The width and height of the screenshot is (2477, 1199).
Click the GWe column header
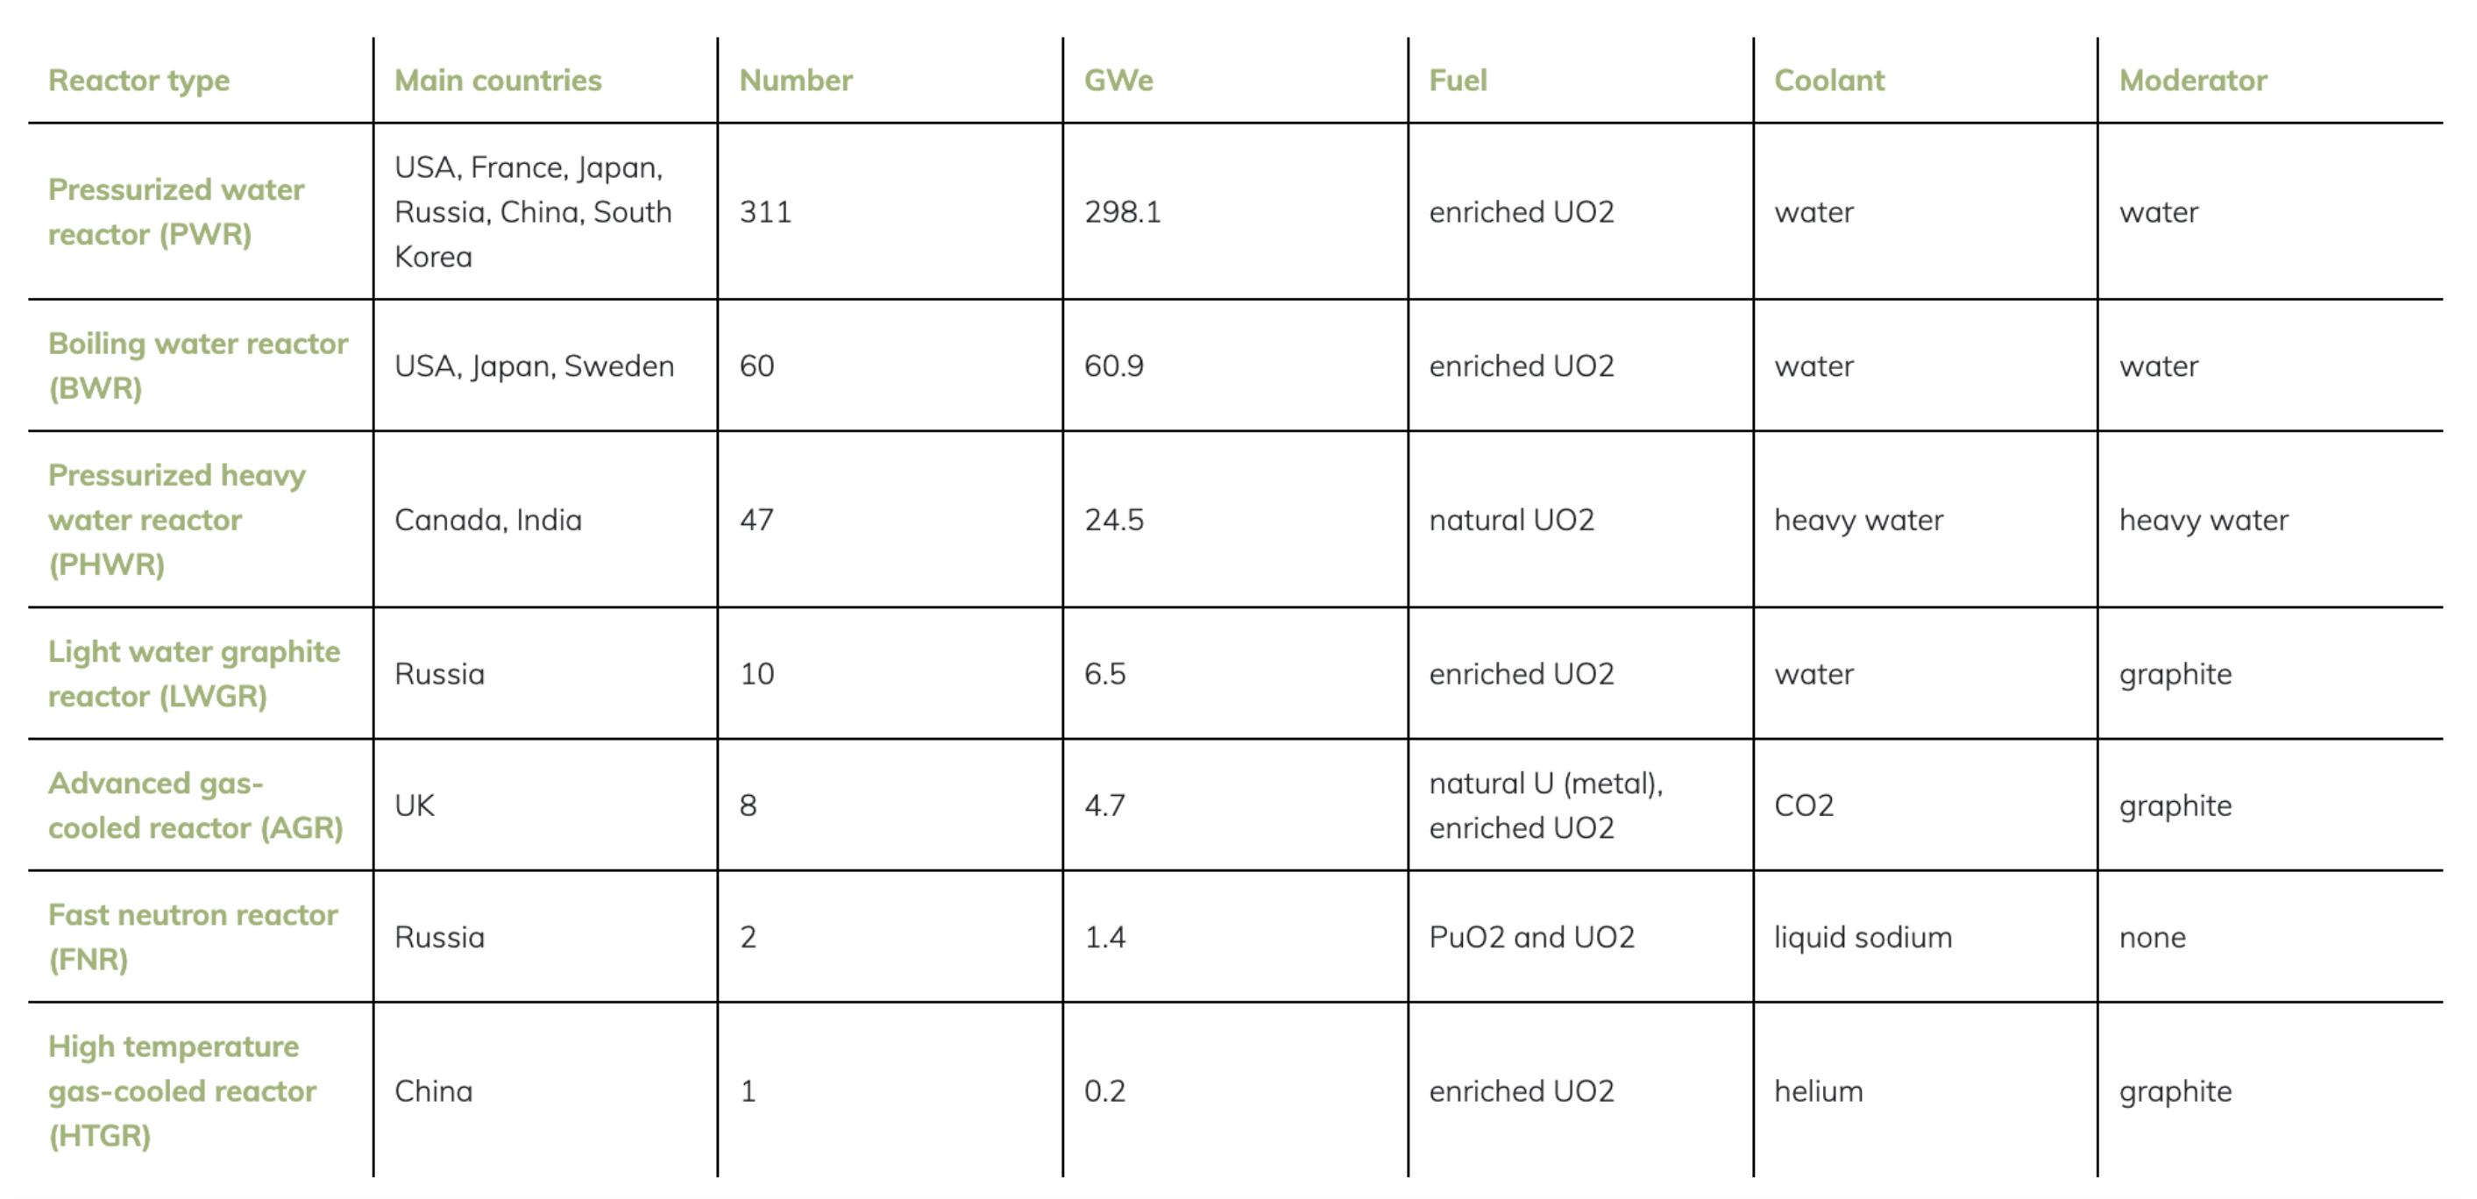pyautogui.click(x=1118, y=81)
